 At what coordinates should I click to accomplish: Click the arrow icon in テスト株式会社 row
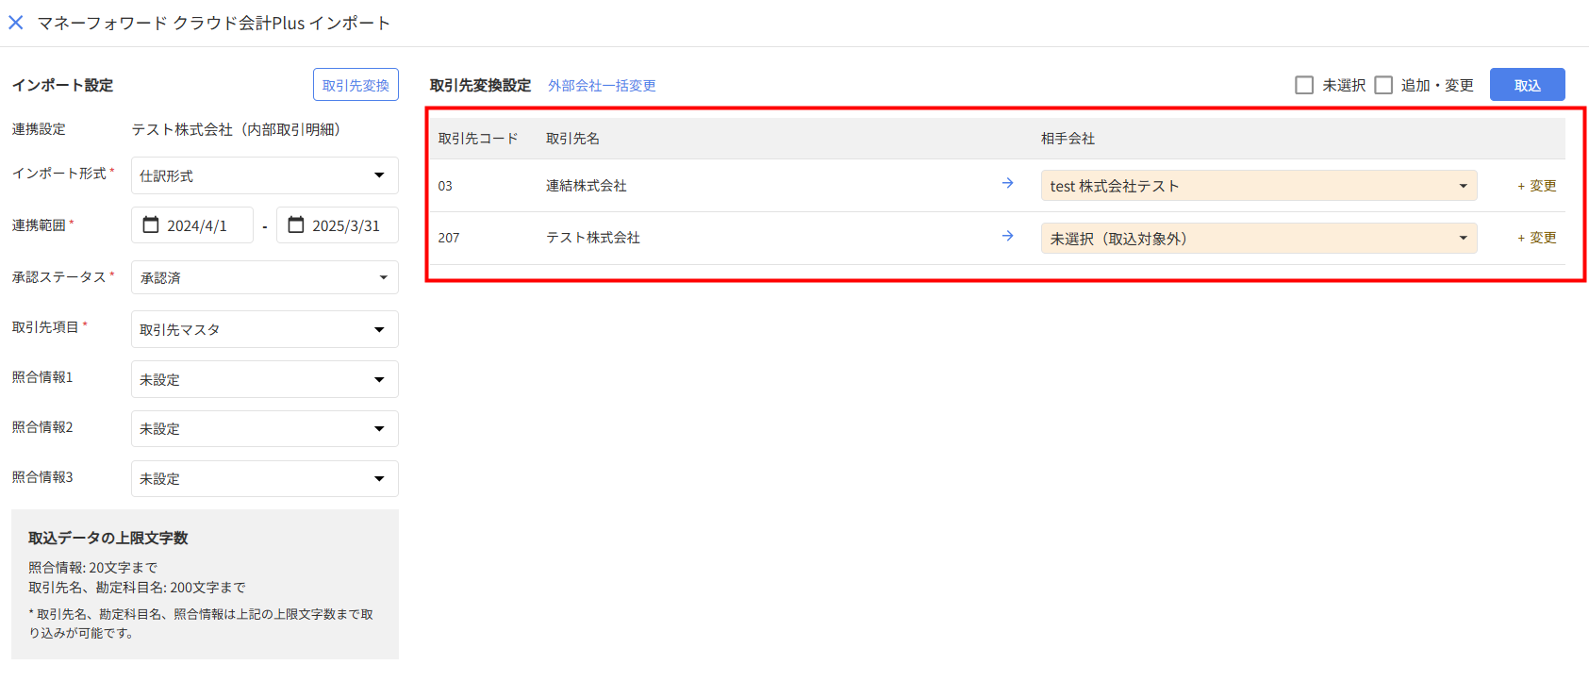(x=1007, y=236)
